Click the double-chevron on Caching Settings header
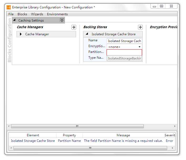 [62, 20]
